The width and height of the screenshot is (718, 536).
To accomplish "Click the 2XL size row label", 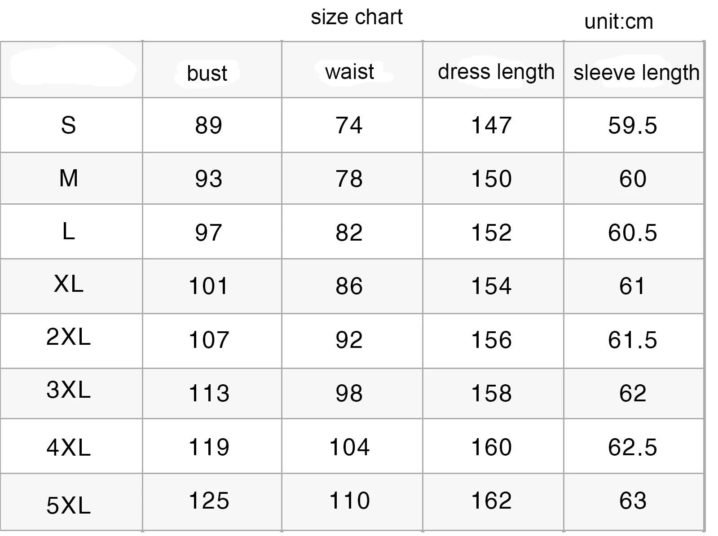I will (68, 337).
